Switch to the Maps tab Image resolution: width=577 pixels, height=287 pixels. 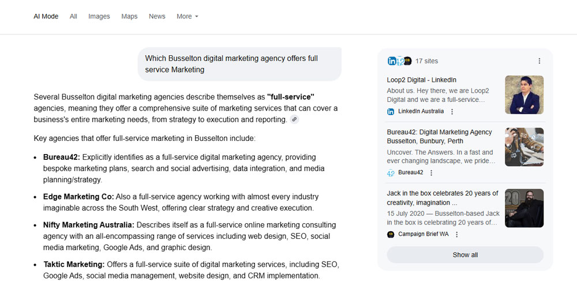click(x=129, y=17)
